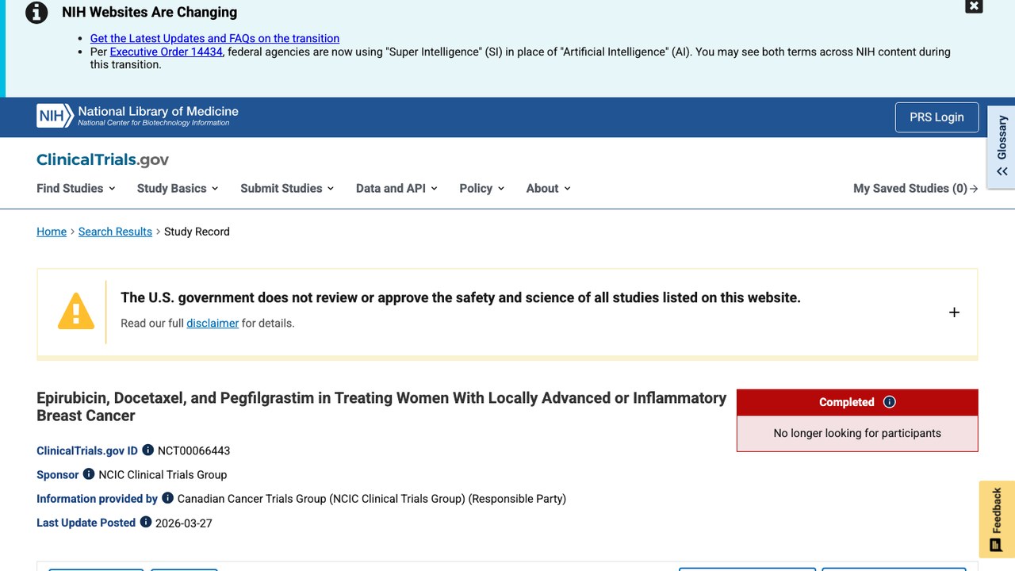
Task: Click the Study Record breadcrumb text
Action: tap(197, 232)
